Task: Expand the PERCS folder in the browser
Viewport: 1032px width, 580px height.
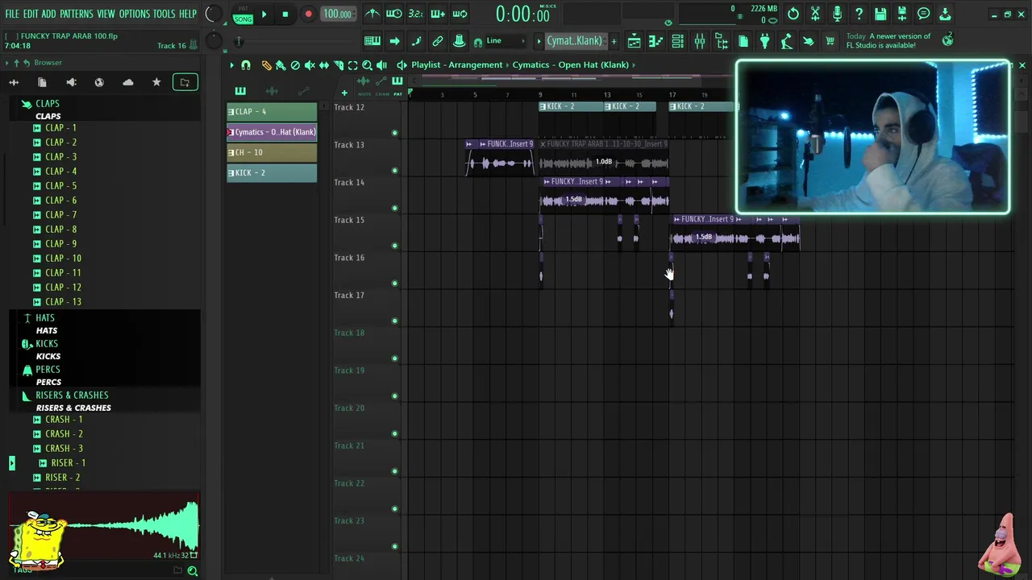Action: 48,370
